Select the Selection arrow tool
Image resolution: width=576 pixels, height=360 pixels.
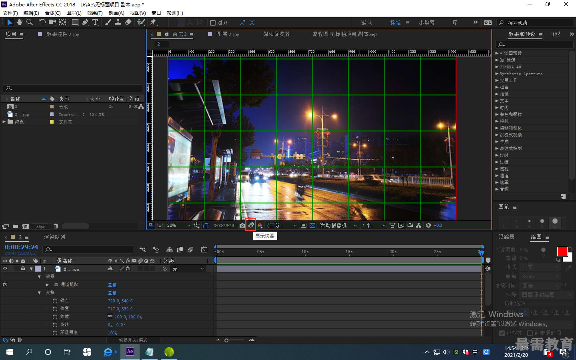(x=10, y=22)
